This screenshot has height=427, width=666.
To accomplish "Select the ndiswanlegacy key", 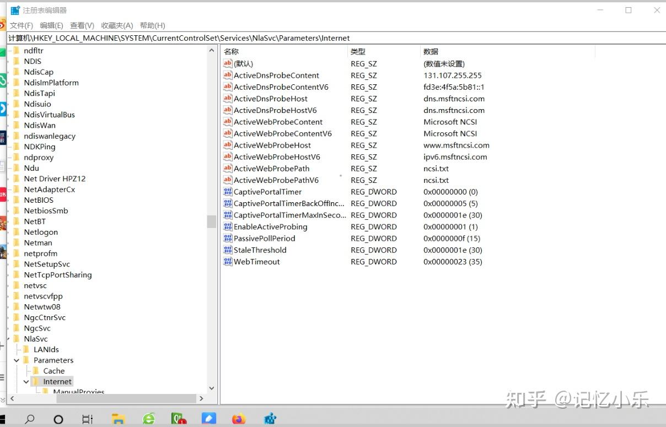I will (x=50, y=136).
